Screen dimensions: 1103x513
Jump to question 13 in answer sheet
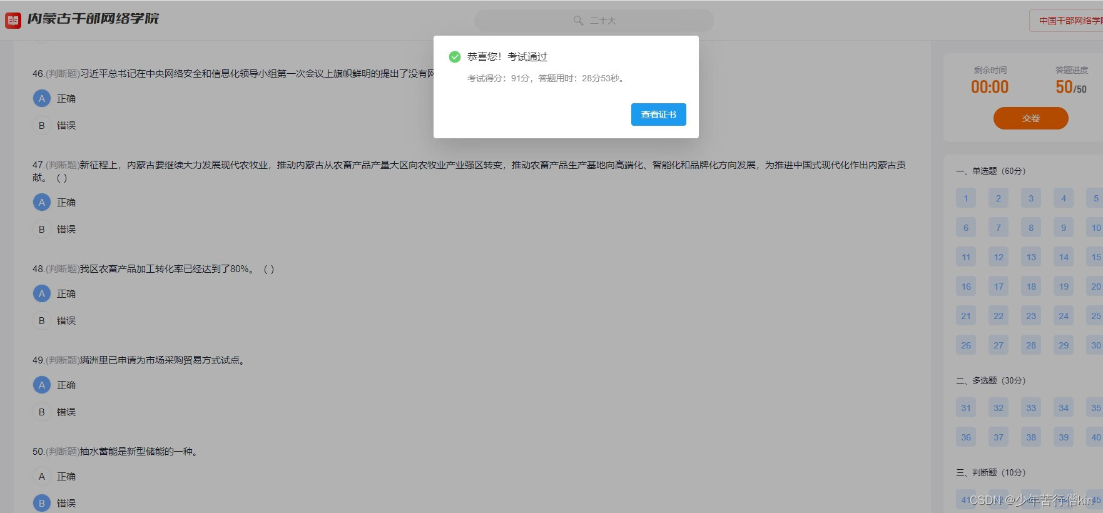(1031, 257)
